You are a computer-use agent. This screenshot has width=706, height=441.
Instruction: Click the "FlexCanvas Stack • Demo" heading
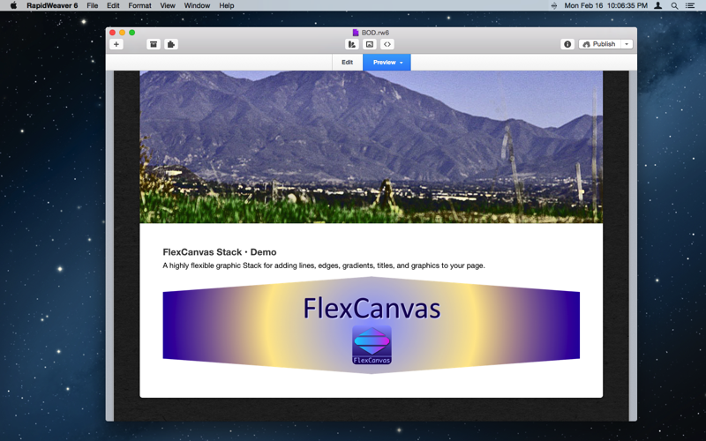tap(220, 252)
